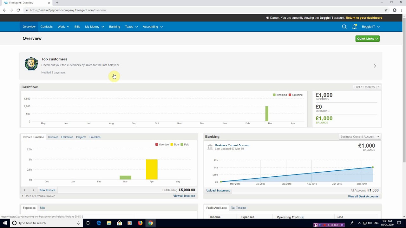
Task: Switch to Tax Timeline tab
Action: pos(239,208)
